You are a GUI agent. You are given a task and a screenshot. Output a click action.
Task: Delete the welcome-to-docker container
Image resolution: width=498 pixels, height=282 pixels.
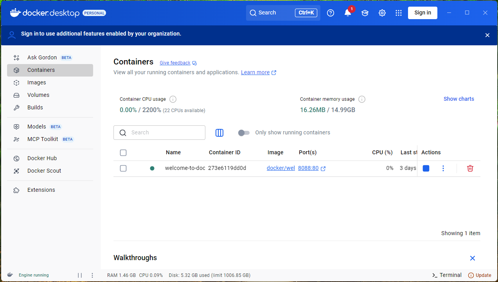point(470,168)
